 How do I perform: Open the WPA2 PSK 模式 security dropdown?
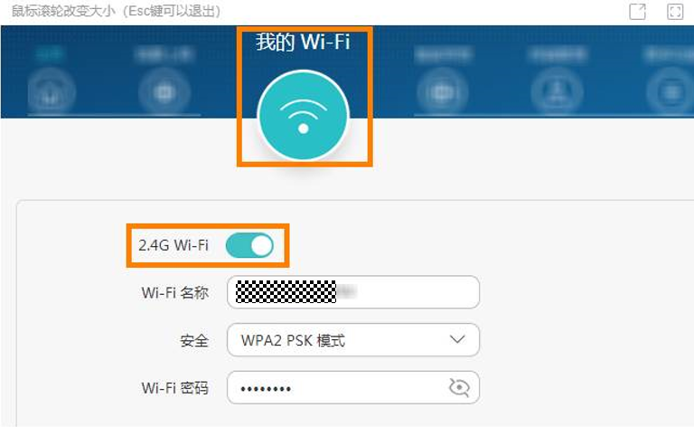[x=353, y=340]
